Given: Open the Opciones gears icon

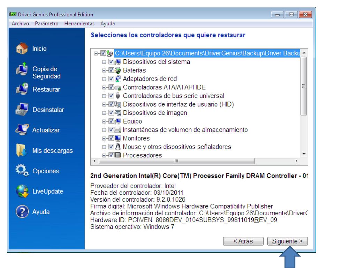Looking at the screenshot, I should 22,170.
